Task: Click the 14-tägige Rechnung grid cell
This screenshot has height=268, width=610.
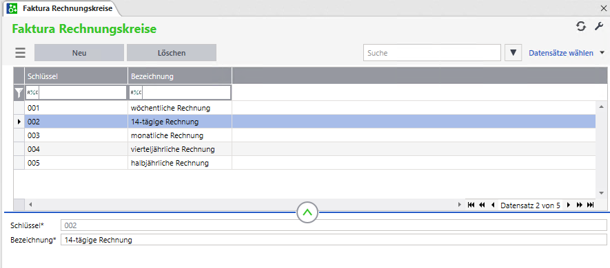Action: pyautogui.click(x=180, y=122)
